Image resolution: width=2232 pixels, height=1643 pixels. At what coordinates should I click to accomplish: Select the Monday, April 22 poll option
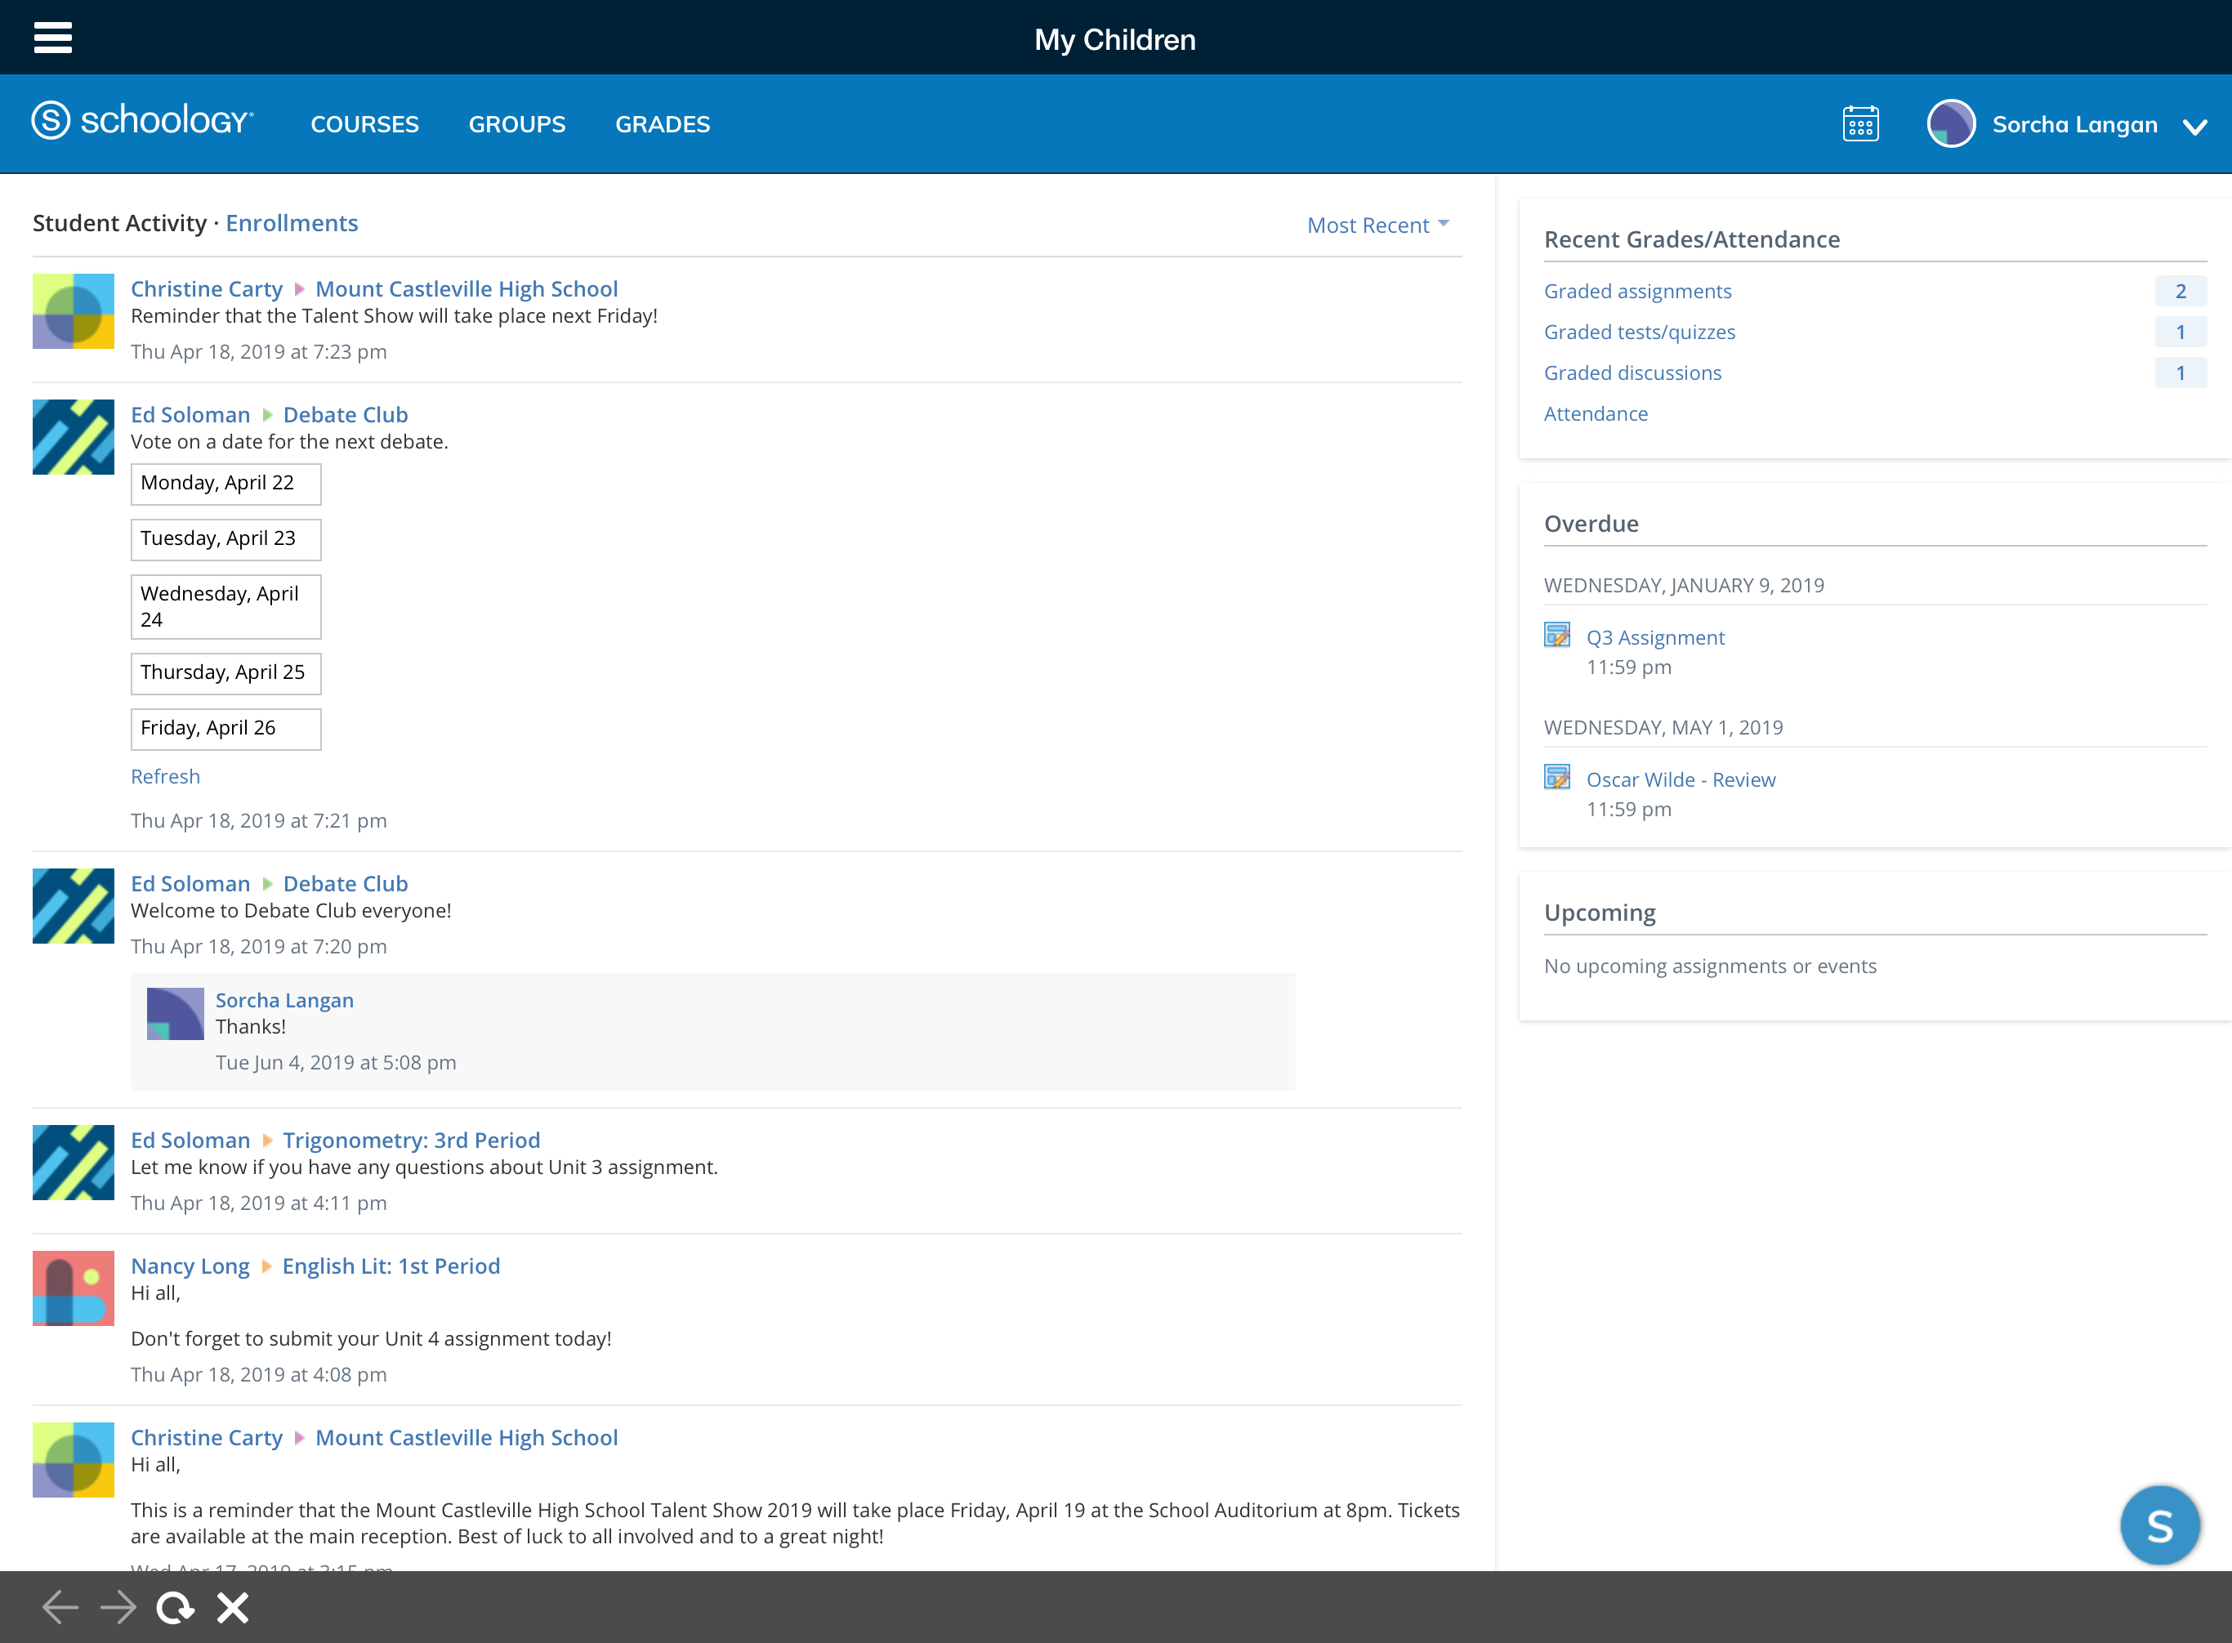click(225, 484)
